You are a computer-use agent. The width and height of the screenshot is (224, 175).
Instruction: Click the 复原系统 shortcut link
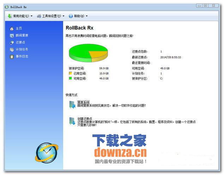point(84,102)
